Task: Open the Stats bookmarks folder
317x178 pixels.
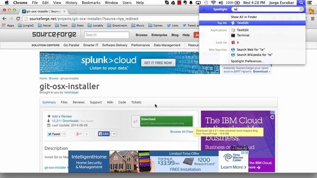Action: (78, 25)
